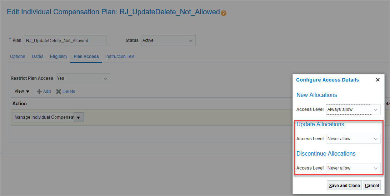Click the Save and Close button
Screen dimensions: 390x196
tap(344, 186)
